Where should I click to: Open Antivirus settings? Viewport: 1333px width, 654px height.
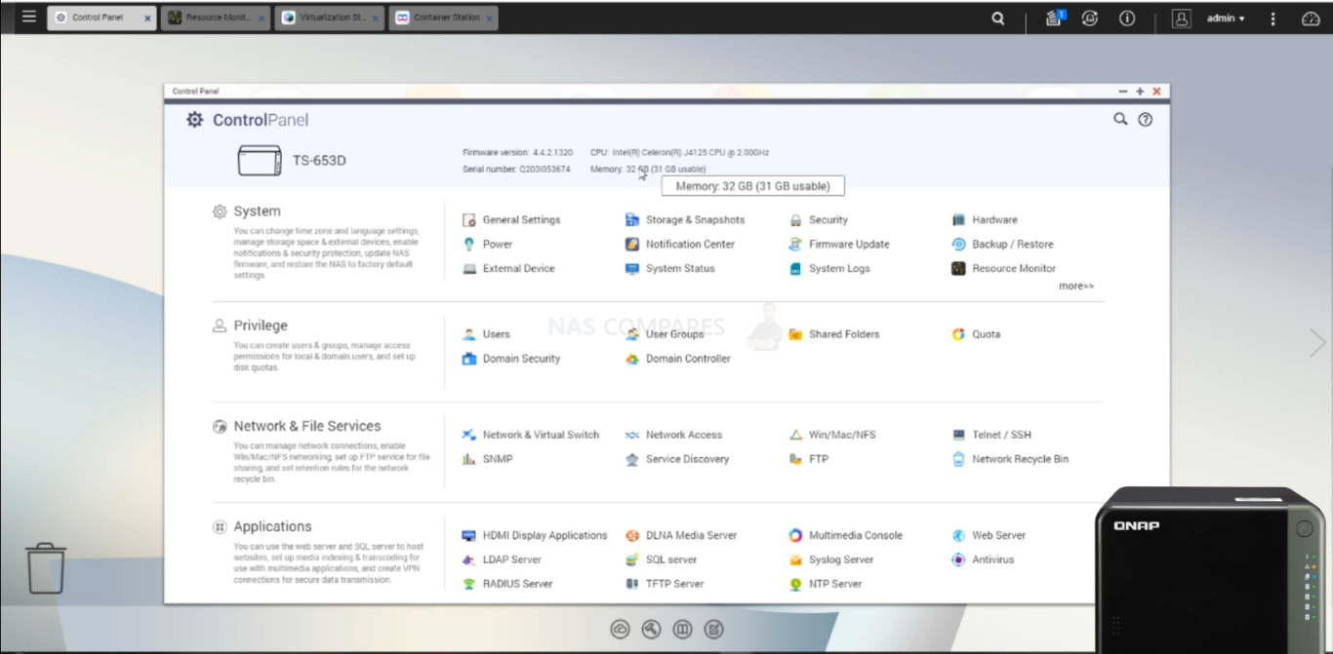[983, 559]
